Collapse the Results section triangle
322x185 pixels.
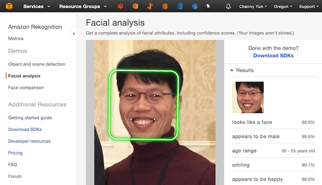coord(232,70)
